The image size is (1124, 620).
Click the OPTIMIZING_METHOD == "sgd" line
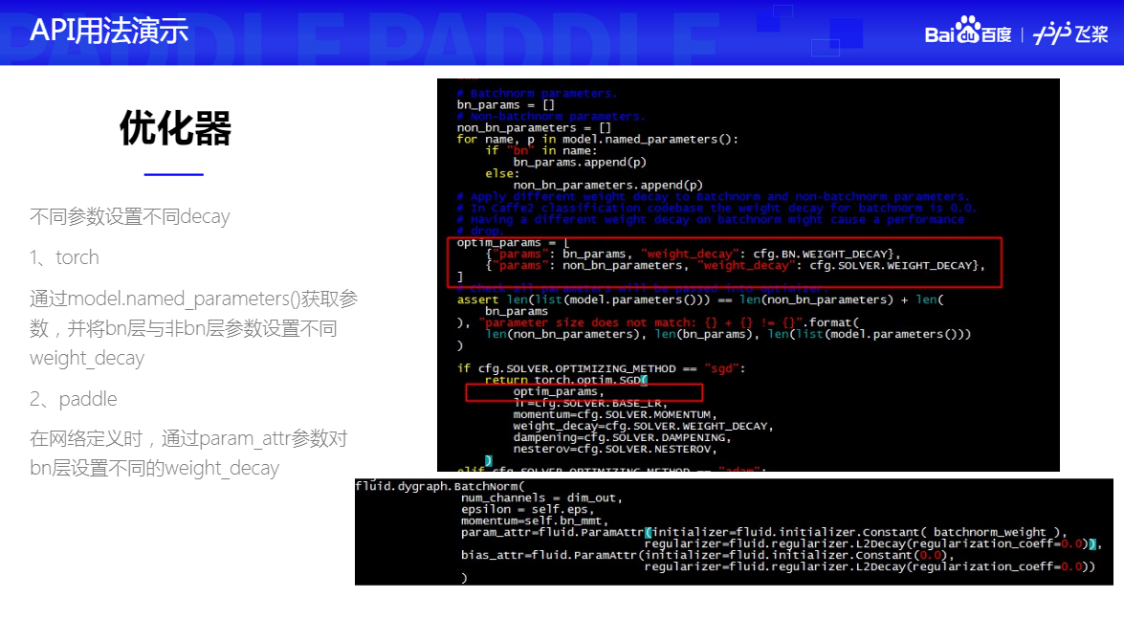click(x=601, y=368)
